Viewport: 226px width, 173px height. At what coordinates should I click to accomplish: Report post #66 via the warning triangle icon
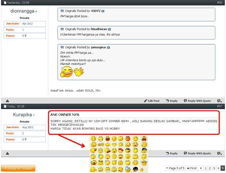[x=7, y=101]
